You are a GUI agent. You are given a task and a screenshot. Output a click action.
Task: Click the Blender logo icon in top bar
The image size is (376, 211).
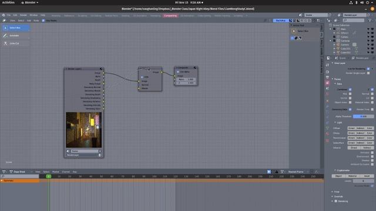(4, 15)
